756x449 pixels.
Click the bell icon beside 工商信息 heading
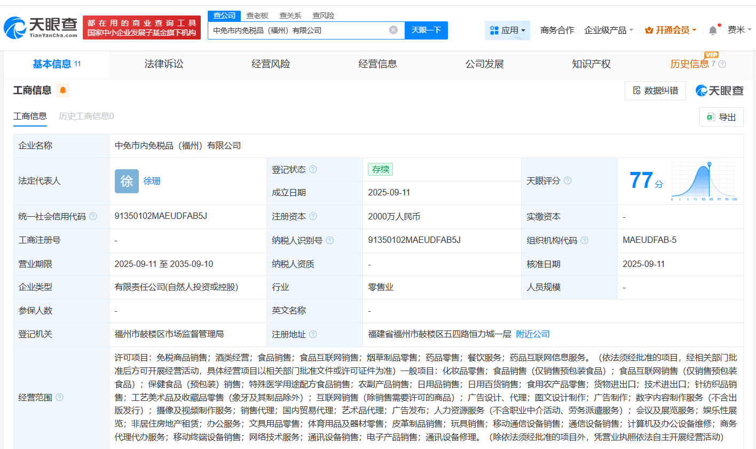pos(62,90)
